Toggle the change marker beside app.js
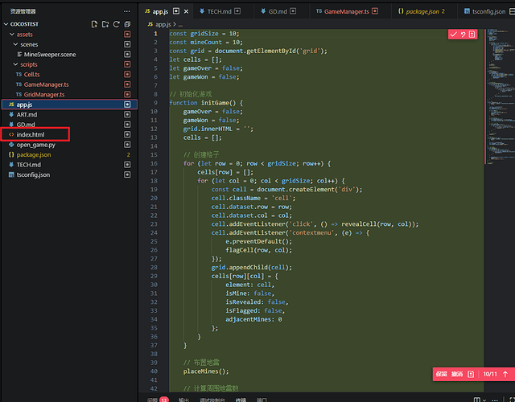The image size is (515, 402). (x=127, y=105)
